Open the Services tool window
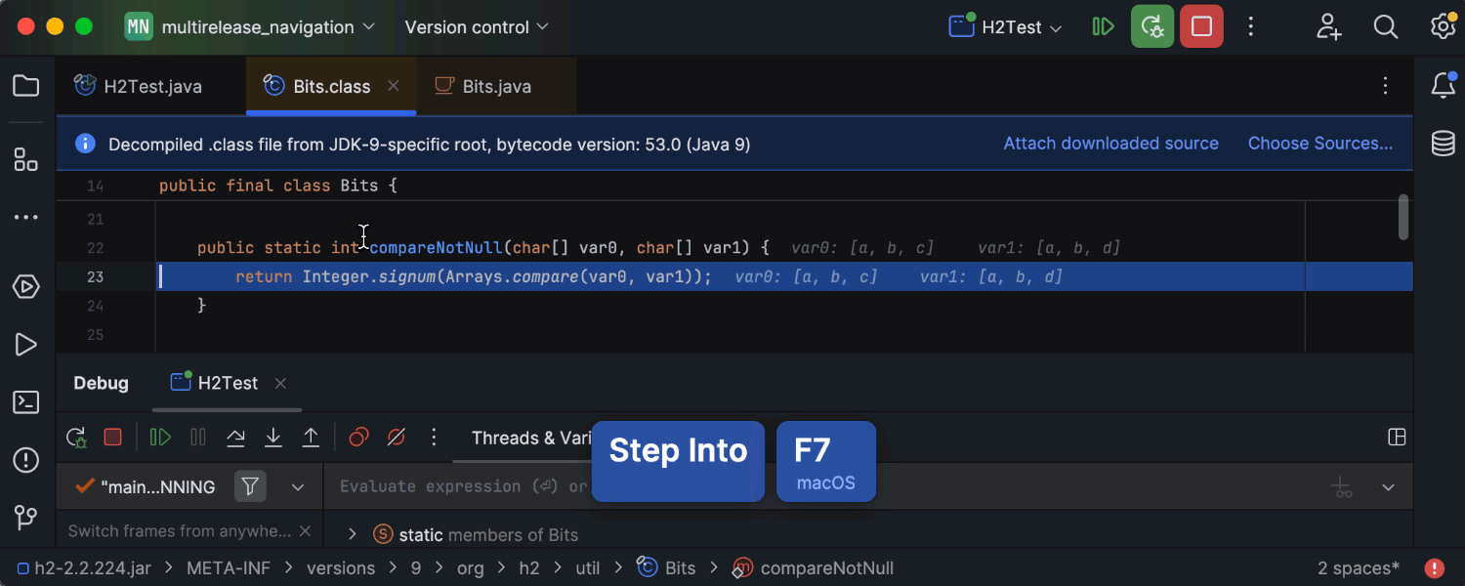The height and width of the screenshot is (586, 1465). pos(26,287)
